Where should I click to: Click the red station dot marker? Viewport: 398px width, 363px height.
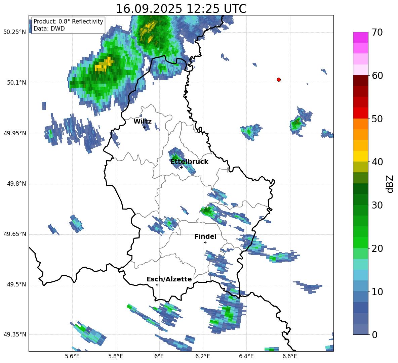click(x=279, y=80)
